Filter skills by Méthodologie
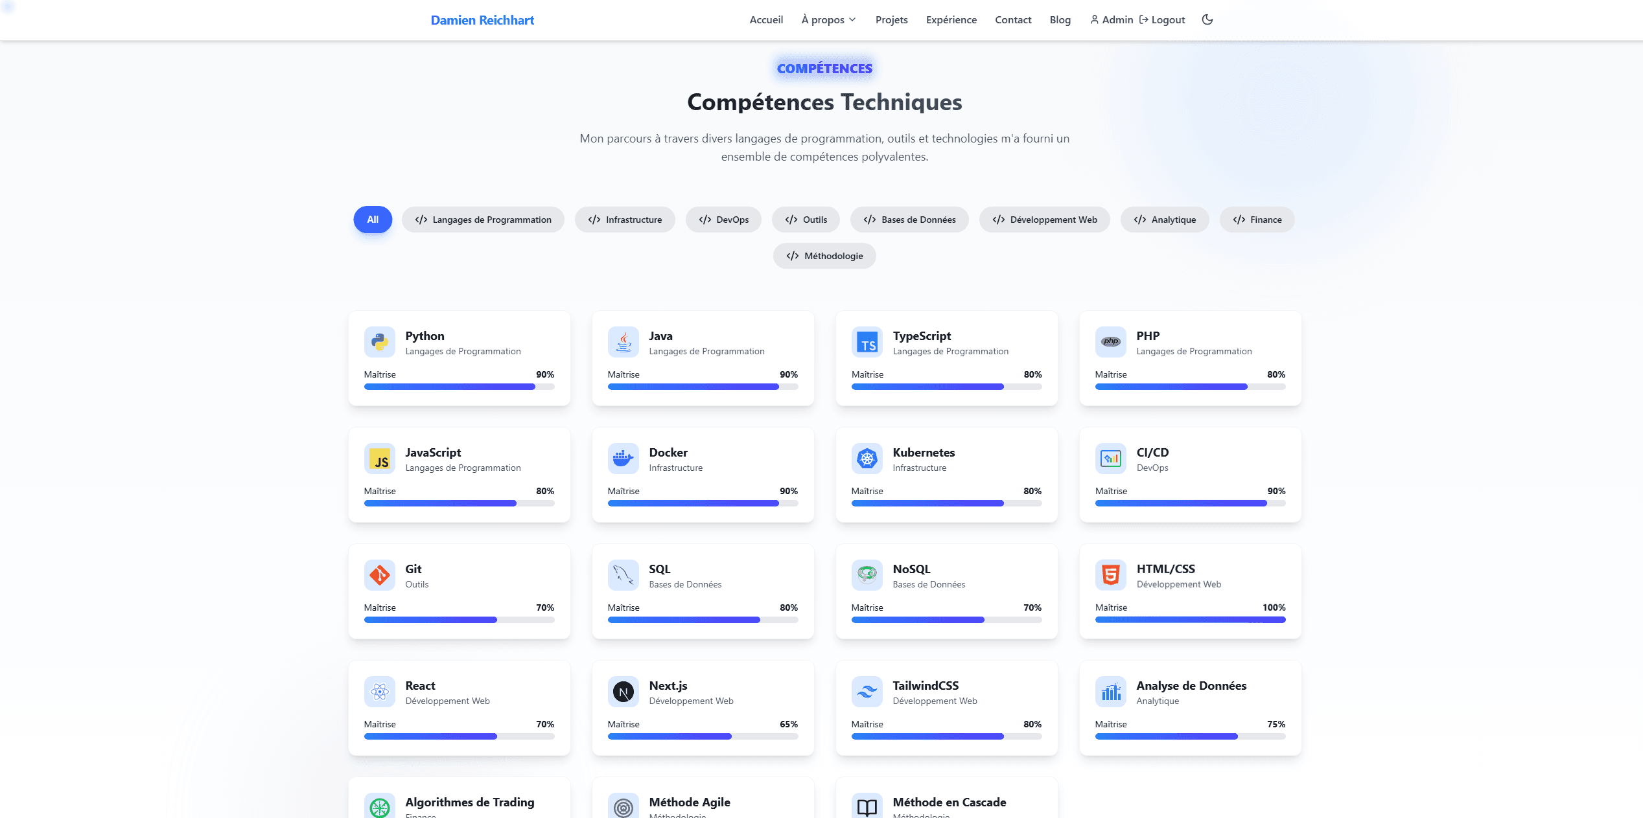The image size is (1643, 818). click(824, 256)
